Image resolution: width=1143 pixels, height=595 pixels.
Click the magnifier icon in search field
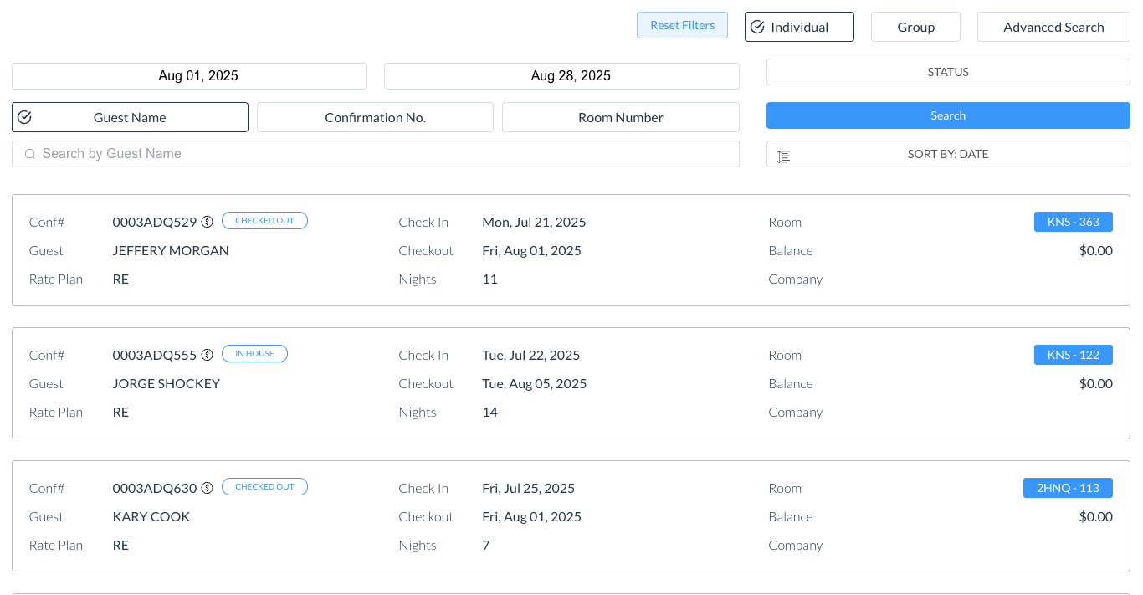30,154
